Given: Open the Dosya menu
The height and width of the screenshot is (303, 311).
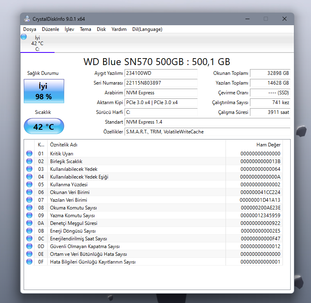Looking at the screenshot, I should tap(30, 29).
